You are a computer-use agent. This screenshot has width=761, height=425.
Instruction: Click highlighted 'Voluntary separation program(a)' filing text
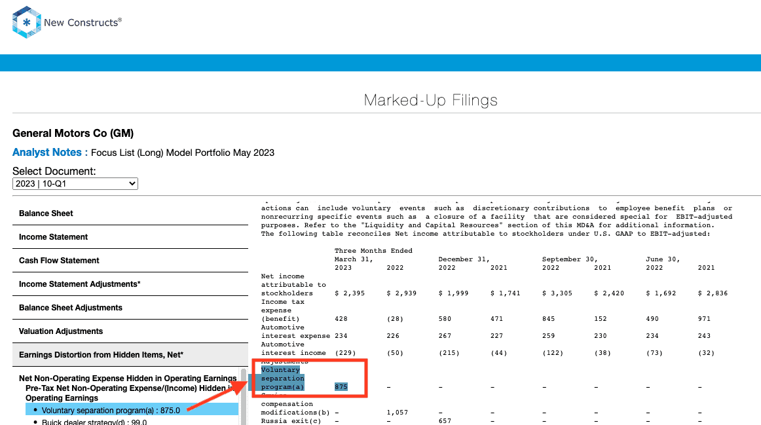(283, 379)
